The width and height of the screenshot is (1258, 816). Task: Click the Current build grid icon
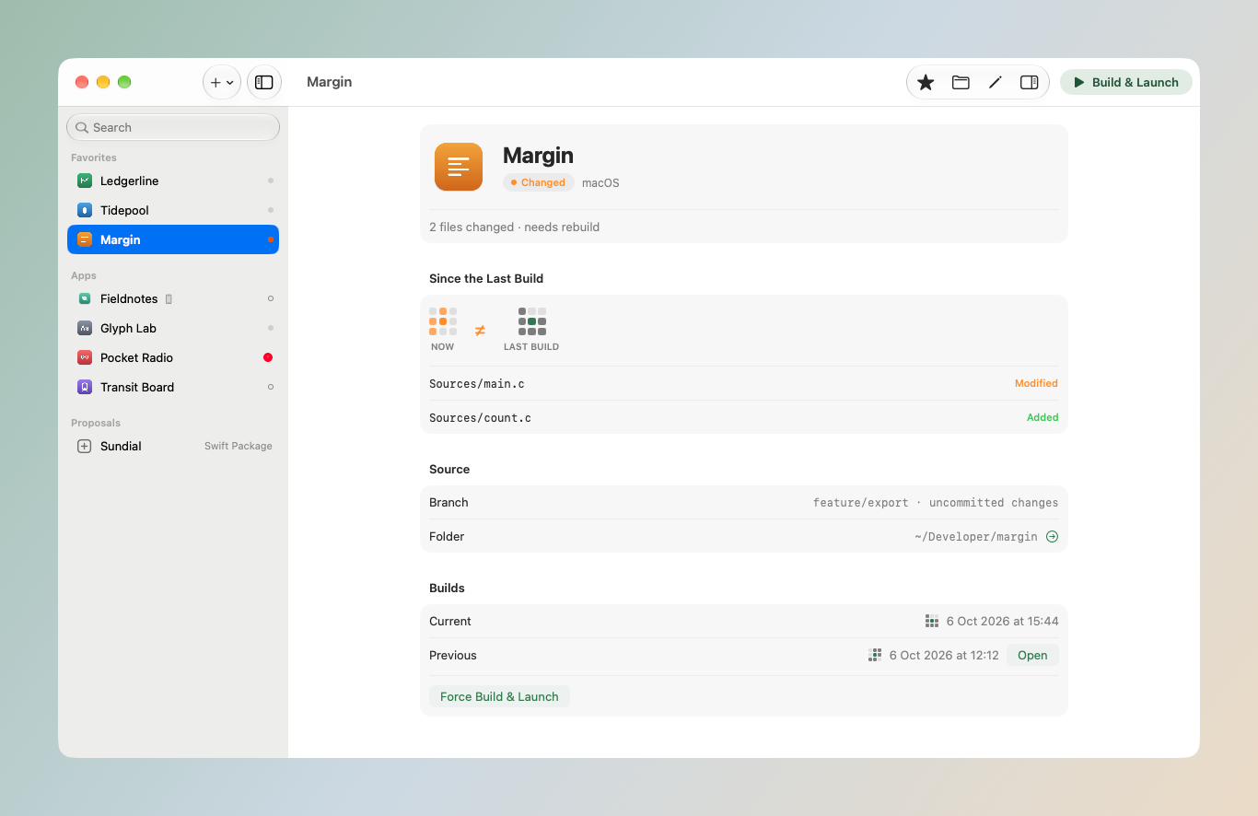(x=932, y=621)
